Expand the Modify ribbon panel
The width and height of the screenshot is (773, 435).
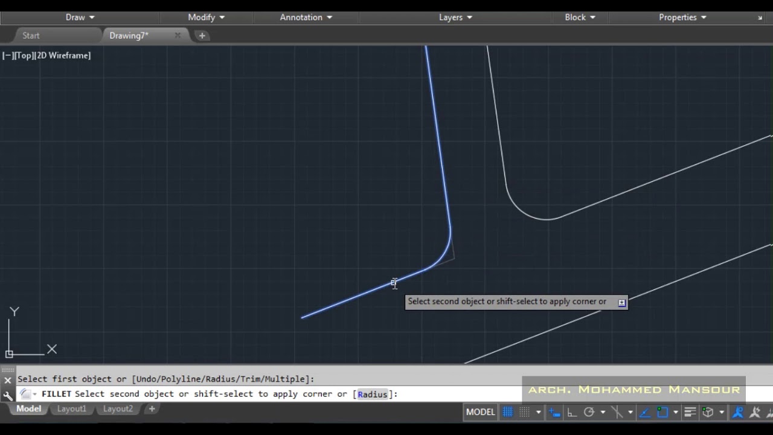(206, 18)
